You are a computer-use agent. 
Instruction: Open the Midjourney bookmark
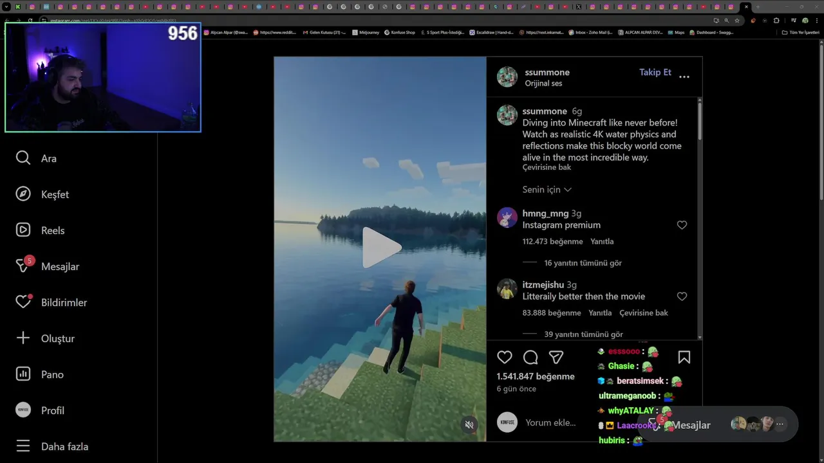(364, 32)
